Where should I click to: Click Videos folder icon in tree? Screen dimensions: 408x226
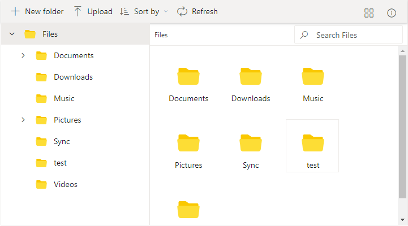point(41,184)
